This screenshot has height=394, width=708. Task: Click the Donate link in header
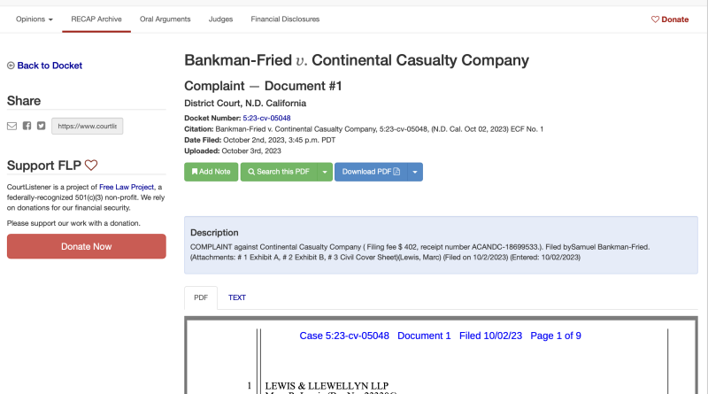pos(670,19)
